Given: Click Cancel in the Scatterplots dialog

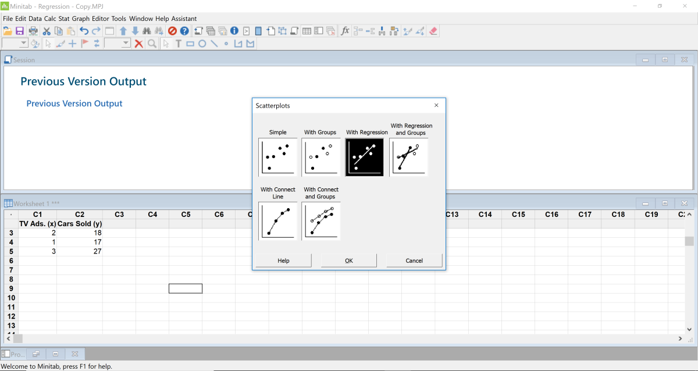Looking at the screenshot, I should (414, 261).
